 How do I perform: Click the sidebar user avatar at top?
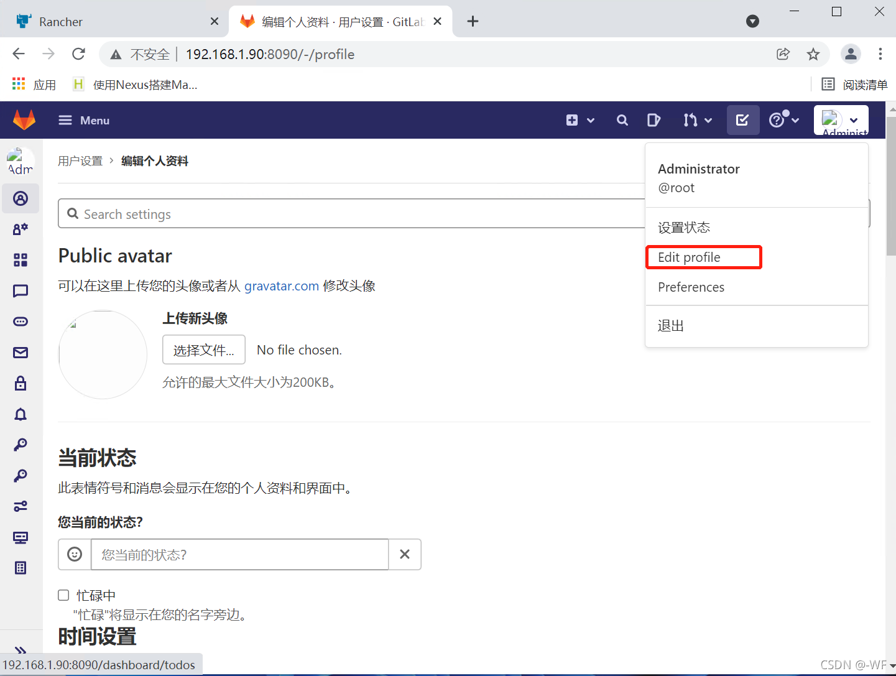21,162
